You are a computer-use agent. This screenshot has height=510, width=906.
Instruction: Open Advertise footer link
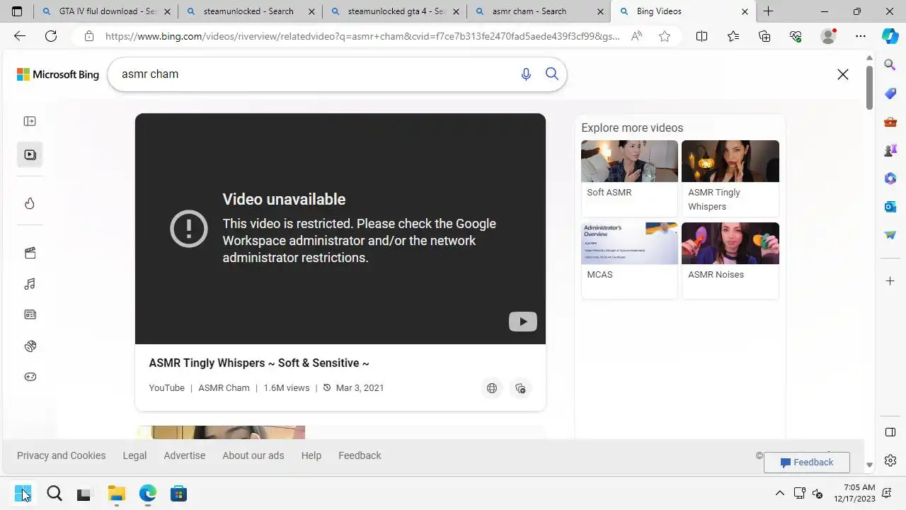(185, 455)
